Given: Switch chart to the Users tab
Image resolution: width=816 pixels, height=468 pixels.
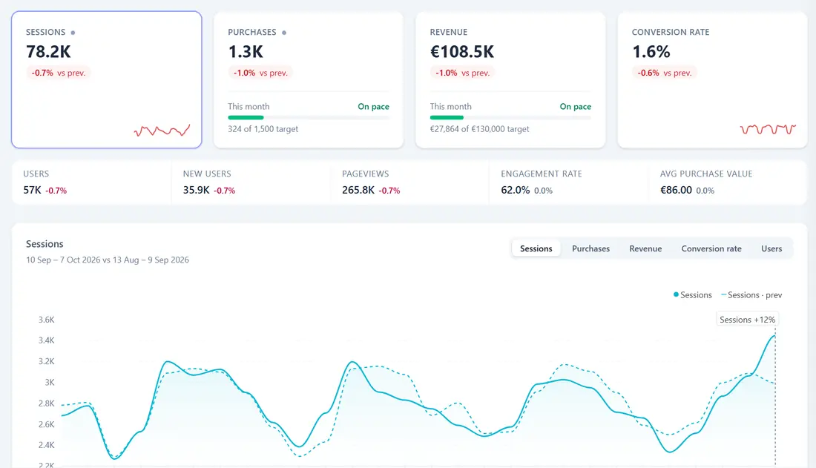Looking at the screenshot, I should point(771,248).
